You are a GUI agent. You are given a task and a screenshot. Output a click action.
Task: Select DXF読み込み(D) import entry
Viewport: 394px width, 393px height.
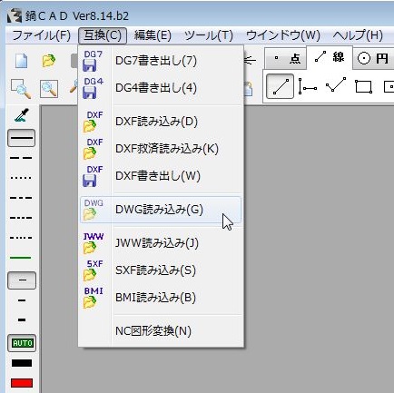coord(161,122)
